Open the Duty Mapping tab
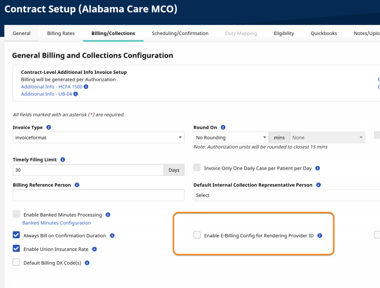 click(241, 33)
